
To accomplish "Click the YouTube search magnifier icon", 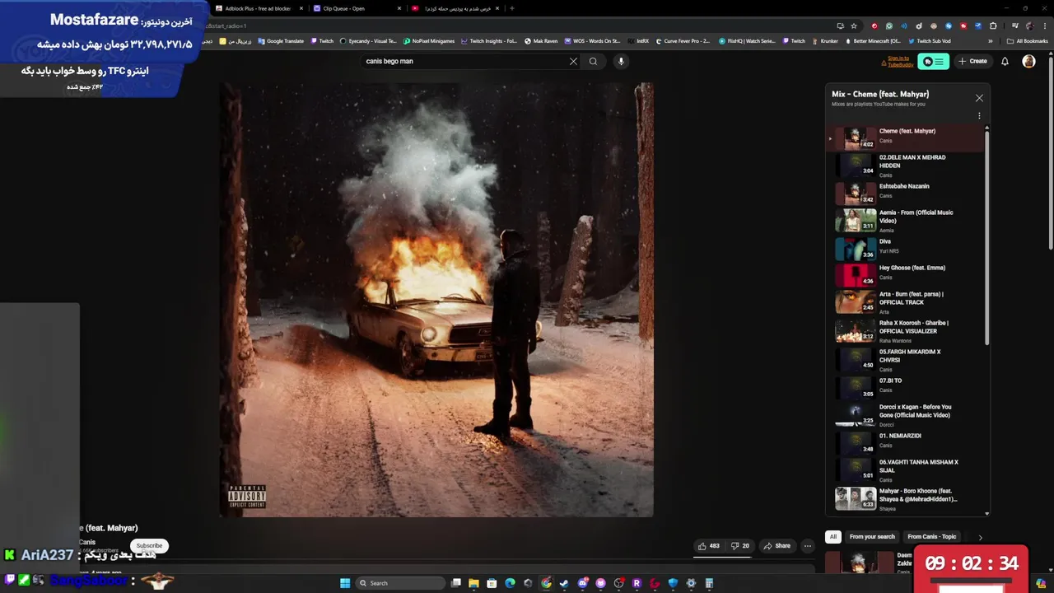I will coord(593,61).
